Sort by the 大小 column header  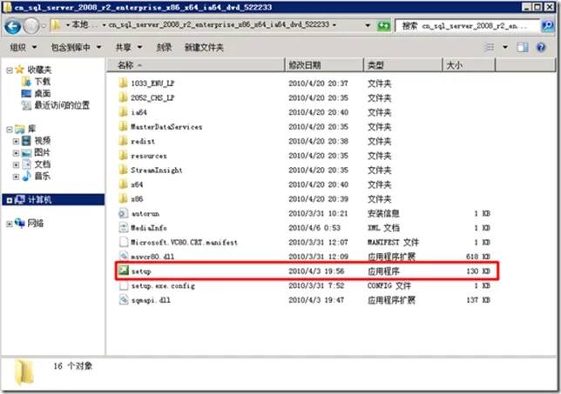coord(469,65)
